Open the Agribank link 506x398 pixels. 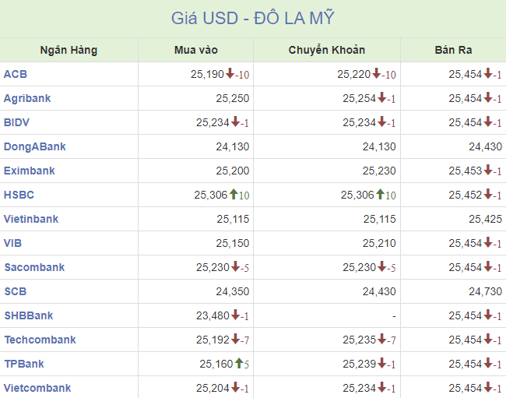click(x=27, y=98)
